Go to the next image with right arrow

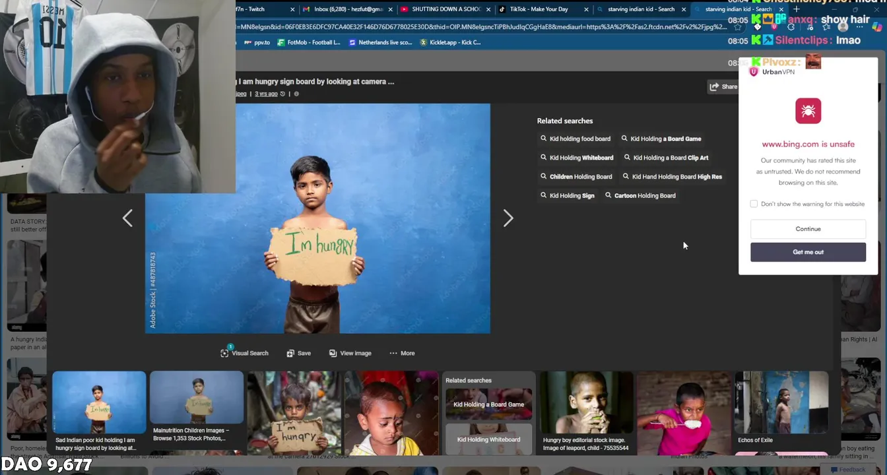click(x=508, y=218)
